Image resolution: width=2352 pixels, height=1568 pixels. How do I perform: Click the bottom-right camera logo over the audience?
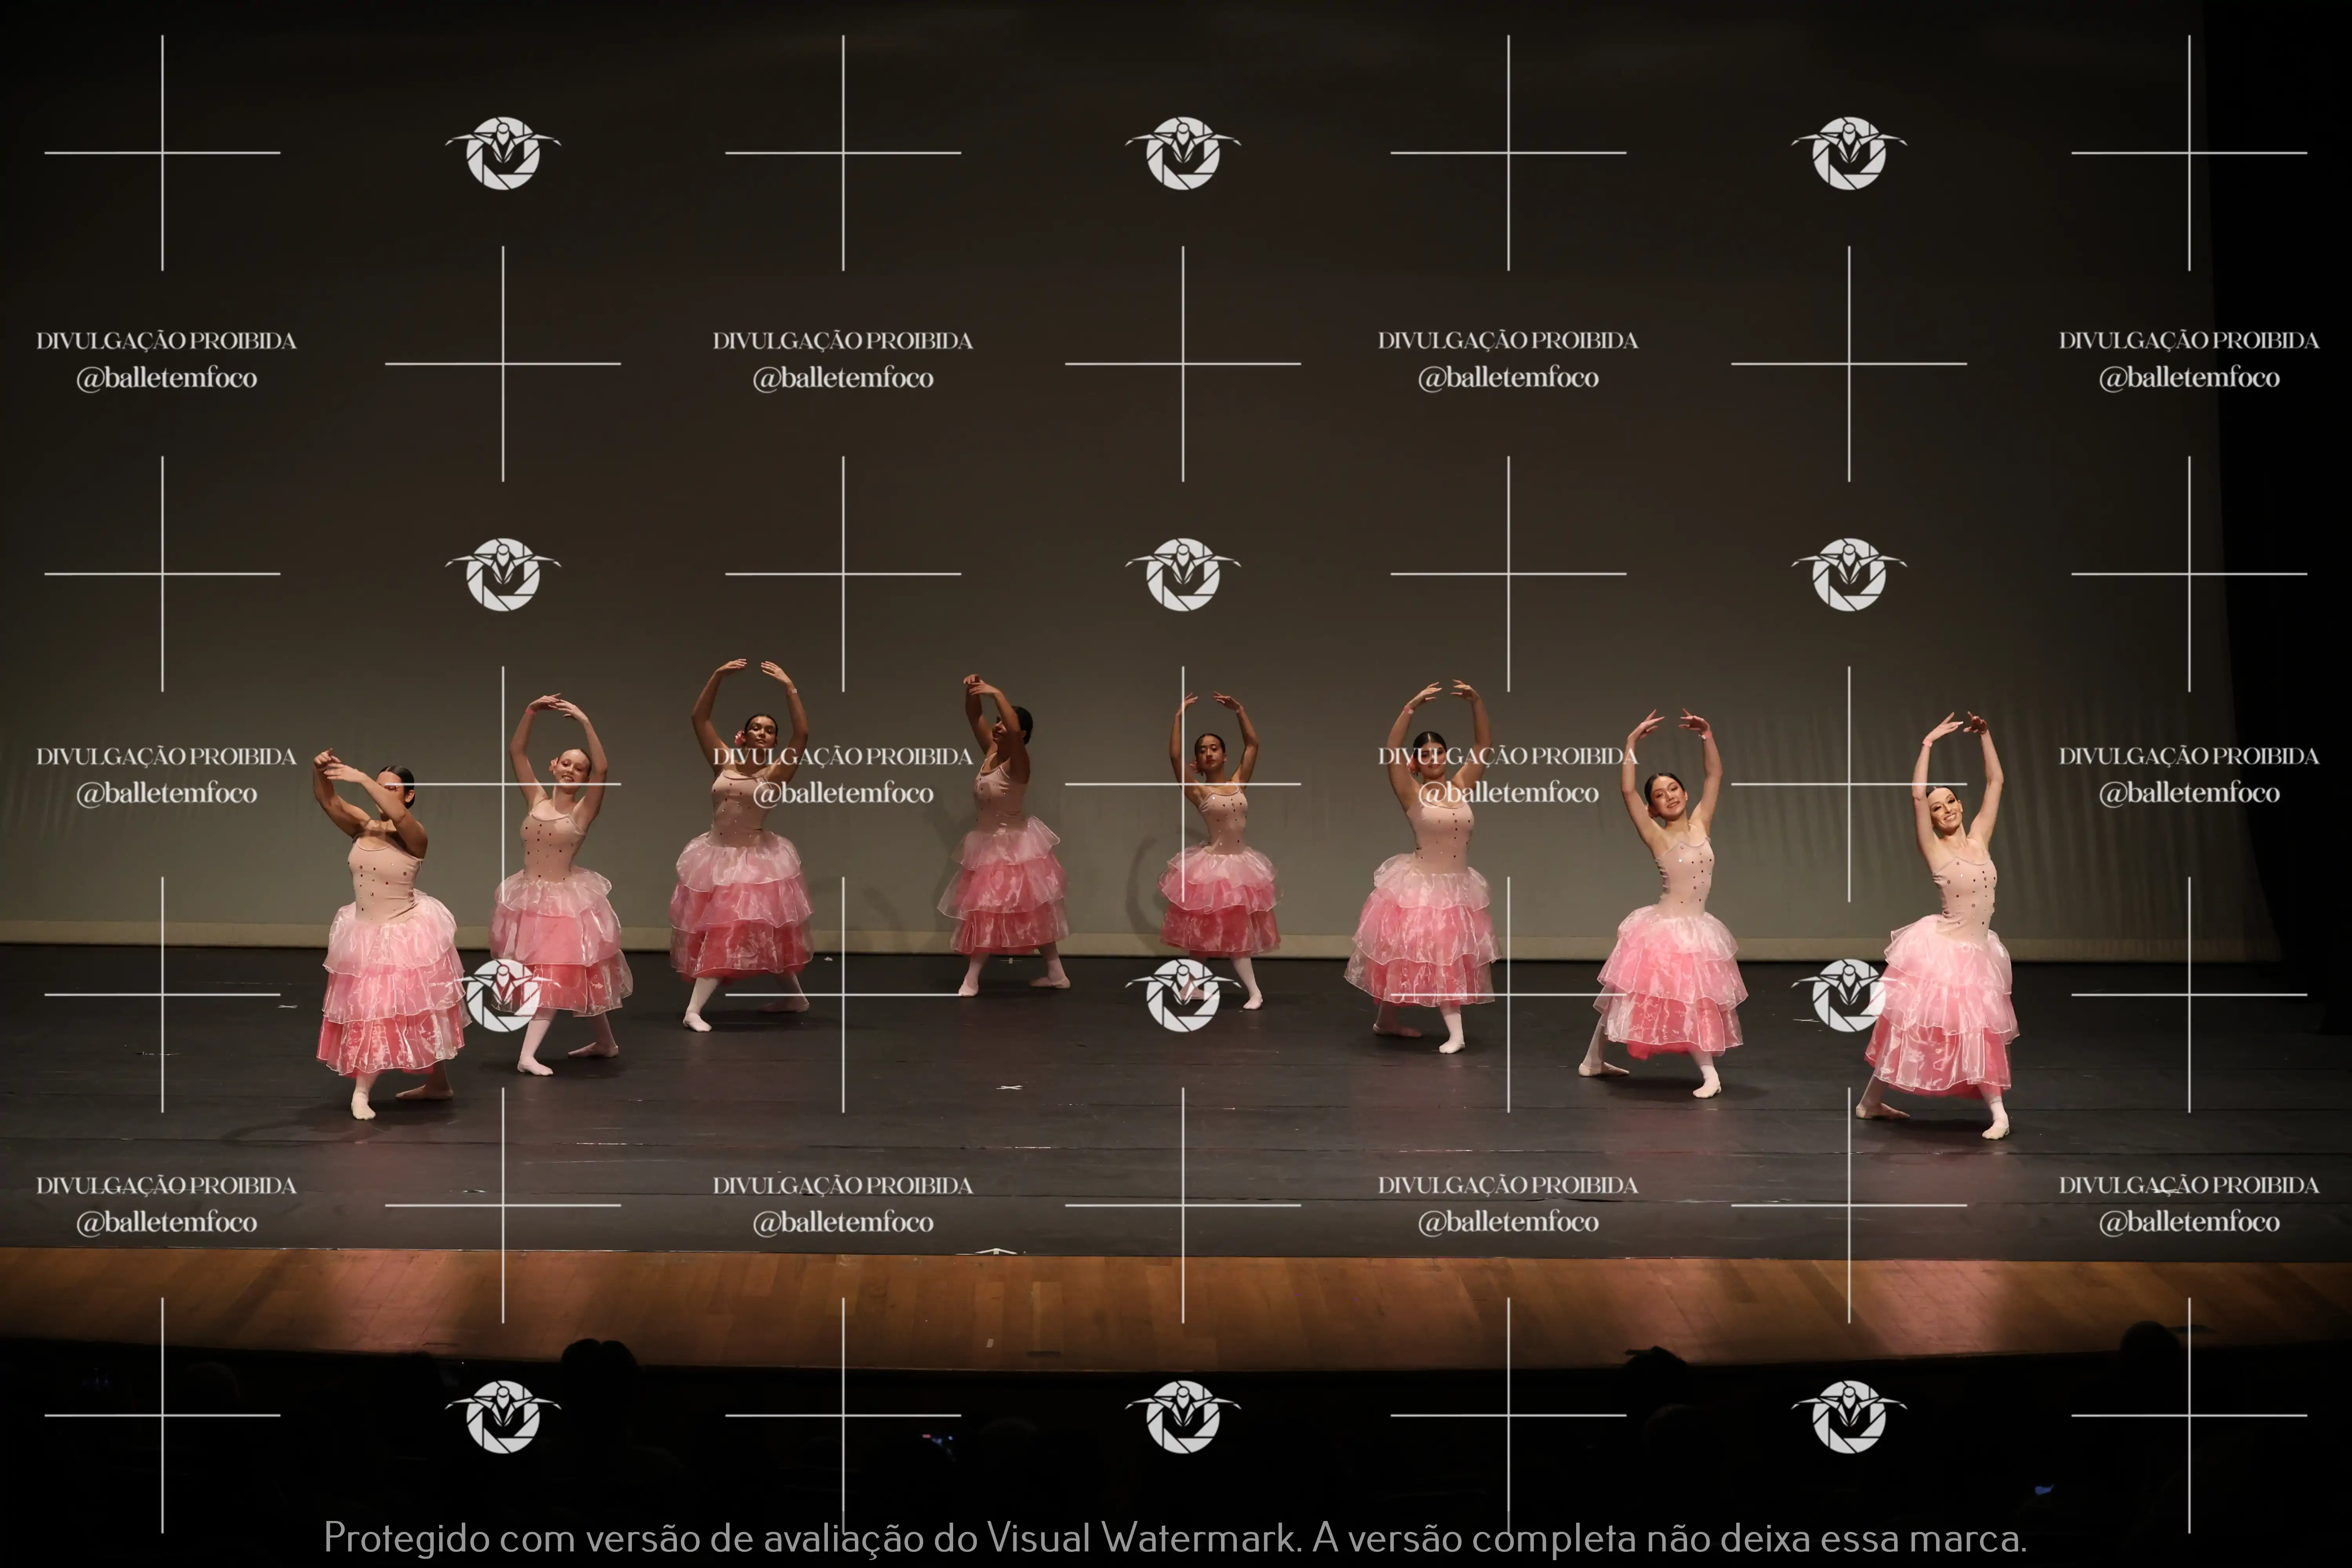pos(1849,1416)
